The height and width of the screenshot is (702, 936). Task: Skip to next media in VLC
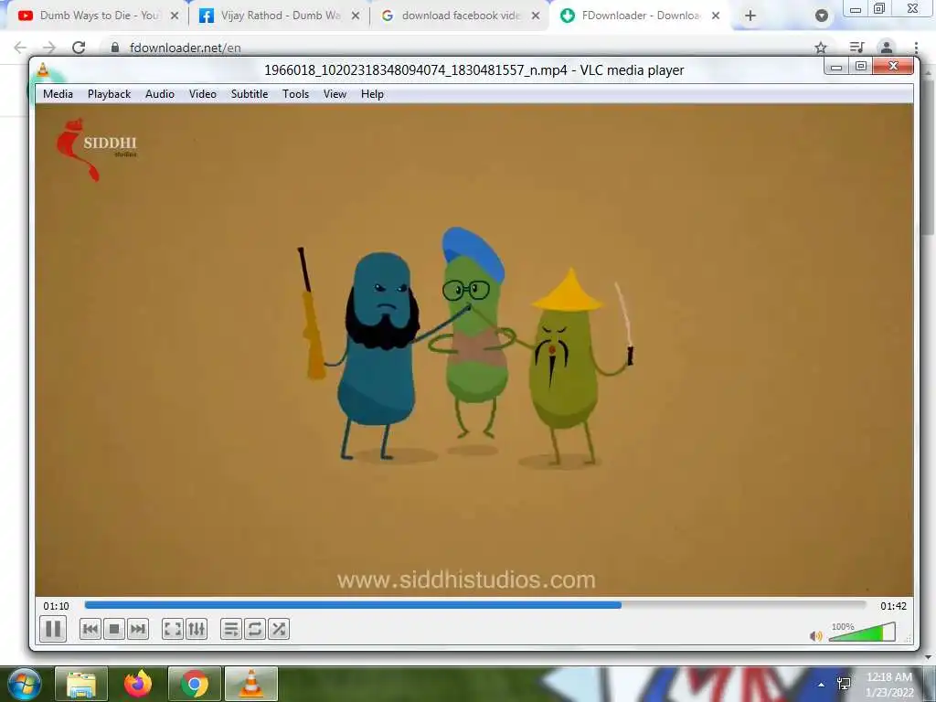click(x=138, y=629)
